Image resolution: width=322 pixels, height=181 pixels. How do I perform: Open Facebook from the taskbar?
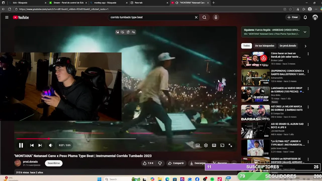197,179
